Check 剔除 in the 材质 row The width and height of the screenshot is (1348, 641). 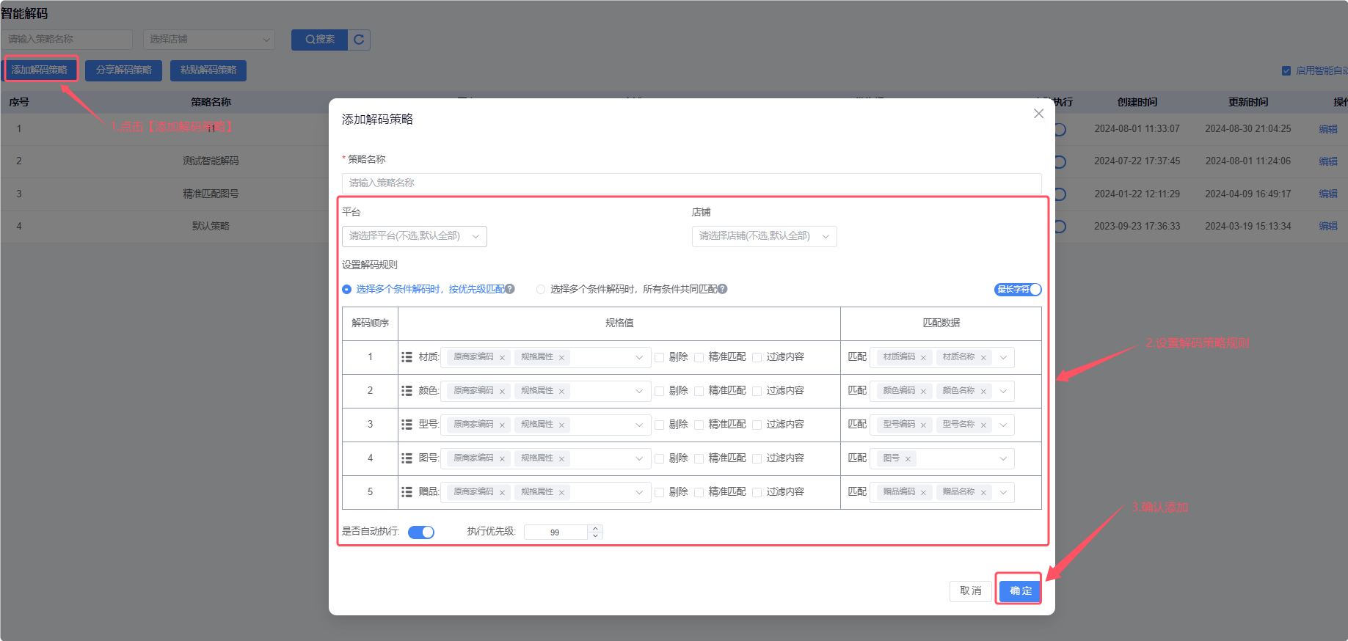[660, 358]
